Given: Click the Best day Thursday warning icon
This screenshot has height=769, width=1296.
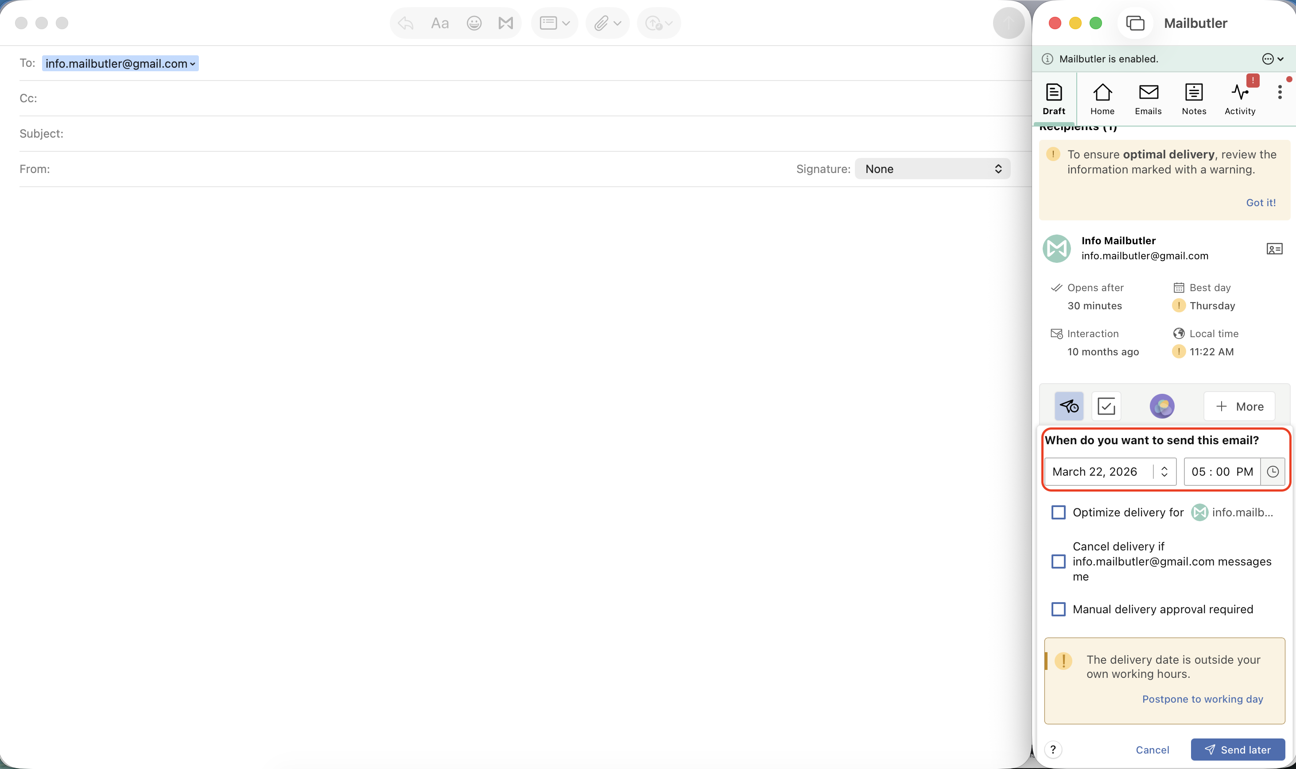Looking at the screenshot, I should click(1178, 305).
